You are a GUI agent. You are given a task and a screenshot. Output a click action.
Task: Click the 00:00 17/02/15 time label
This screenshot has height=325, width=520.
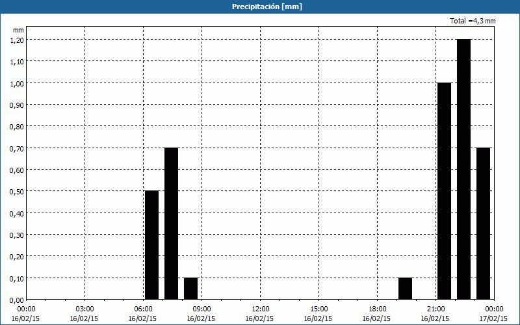point(494,314)
